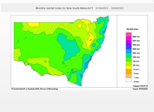This screenshot has height=112, width=154.
Task: Select the light blue 200–300 mm swatch
Action: 129,51
